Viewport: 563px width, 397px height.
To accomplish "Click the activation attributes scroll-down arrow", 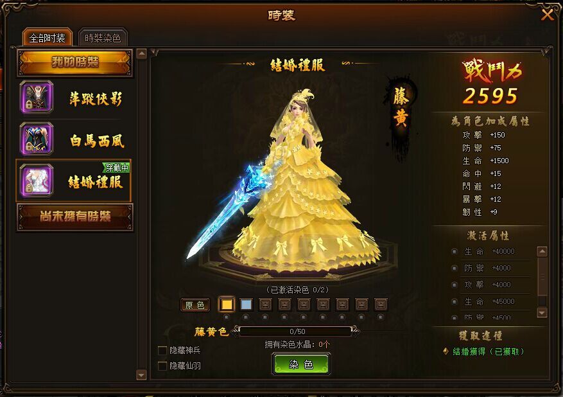I will point(542,312).
